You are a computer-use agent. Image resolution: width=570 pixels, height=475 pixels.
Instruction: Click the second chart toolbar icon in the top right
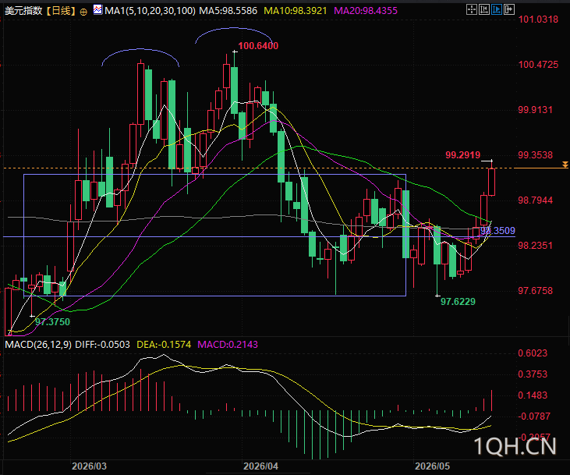tap(484, 9)
